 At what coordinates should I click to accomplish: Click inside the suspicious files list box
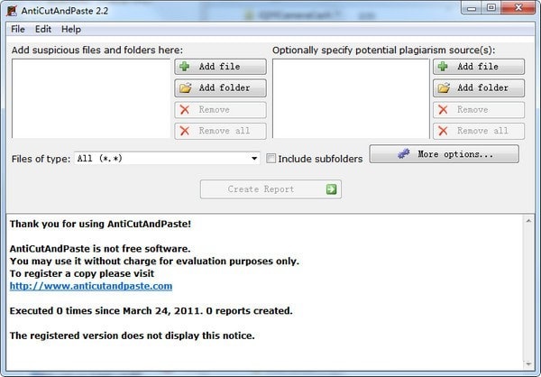coord(91,98)
